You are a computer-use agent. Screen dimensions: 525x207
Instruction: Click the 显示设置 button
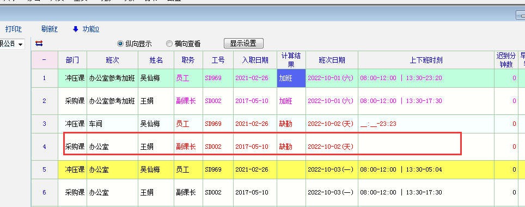243,43
